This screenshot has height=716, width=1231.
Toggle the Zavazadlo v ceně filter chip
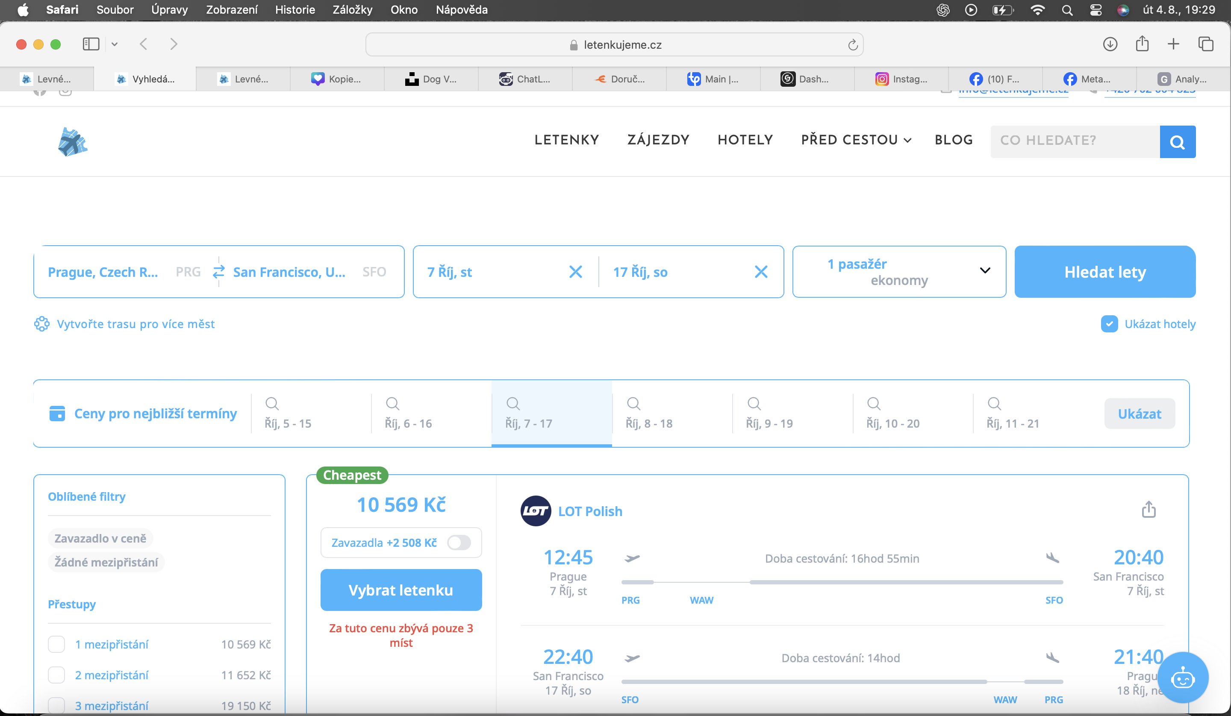tap(100, 538)
